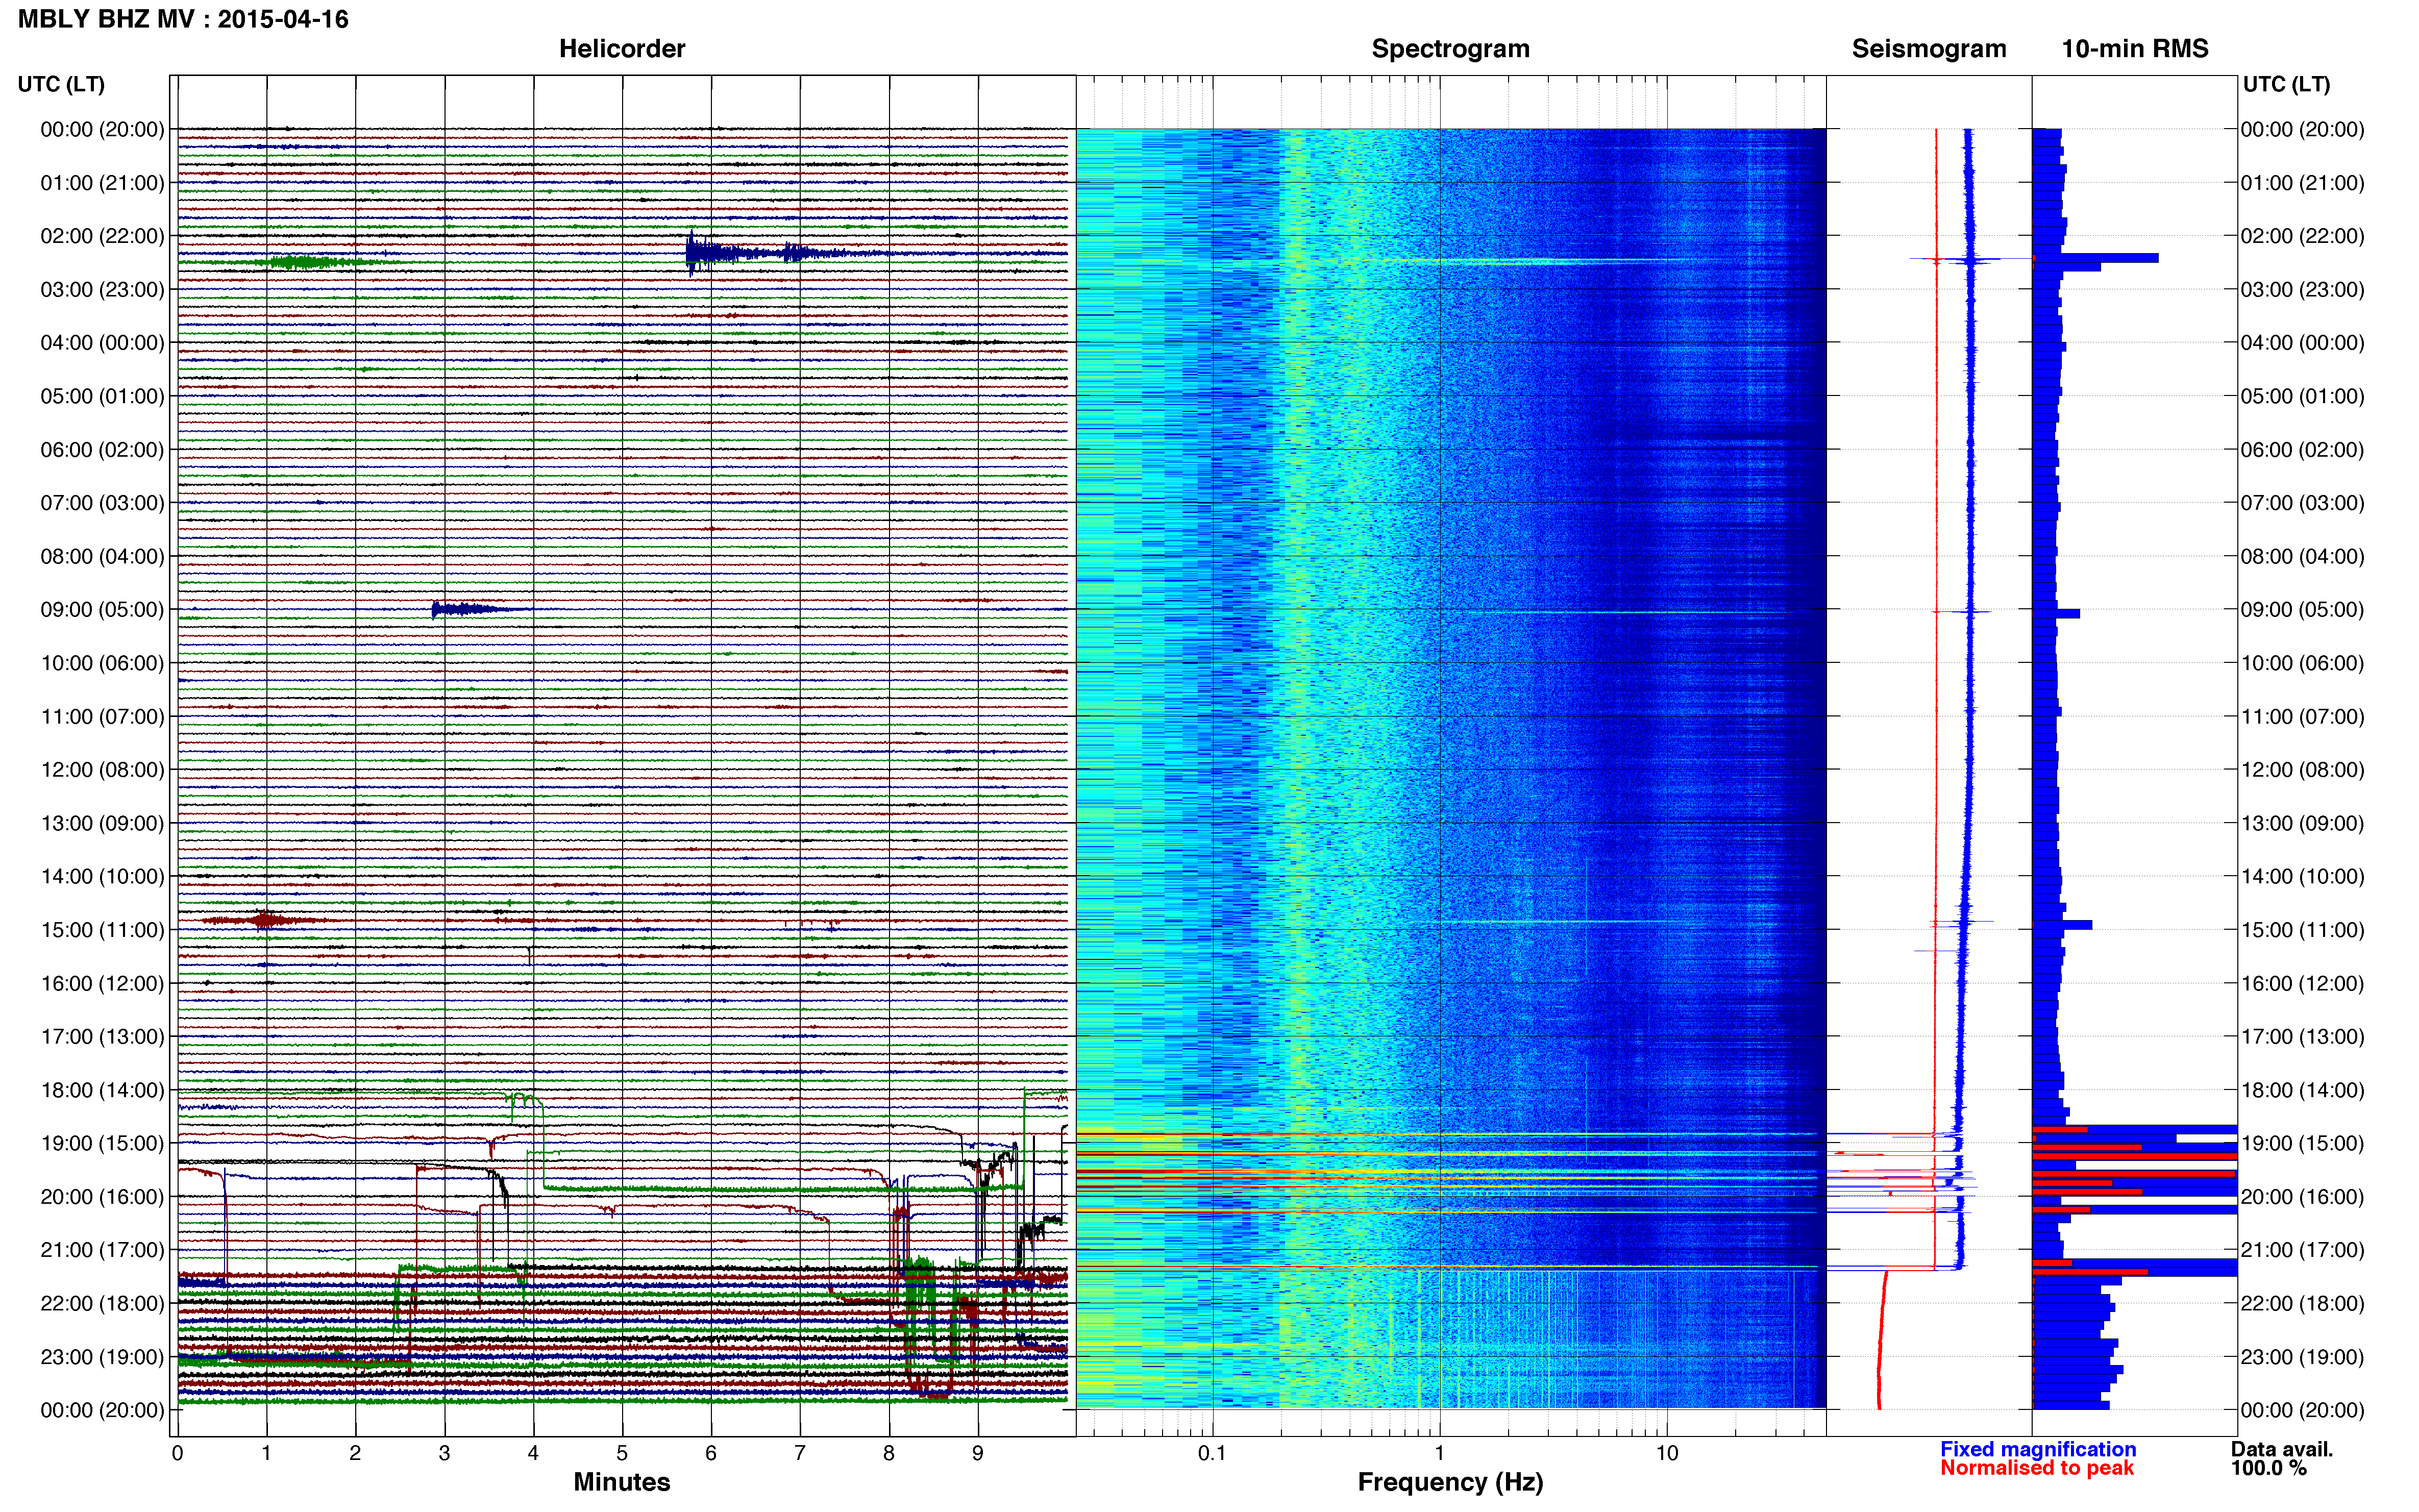
Task: Click minute tick label '5' on helicorder axis
Action: tap(622, 1453)
